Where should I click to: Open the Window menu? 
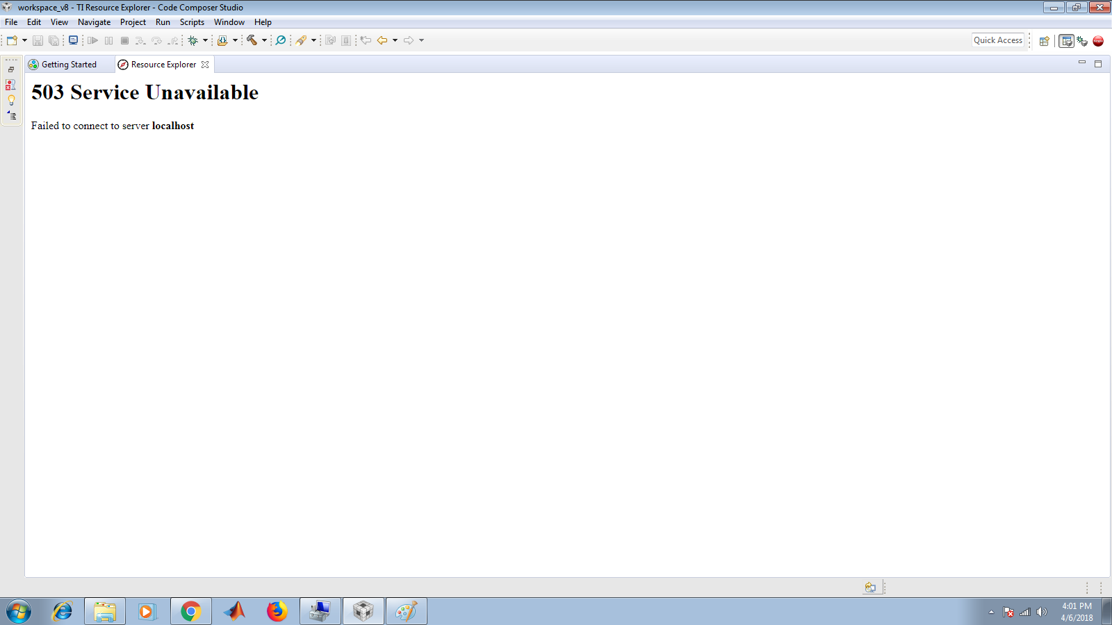[229, 22]
